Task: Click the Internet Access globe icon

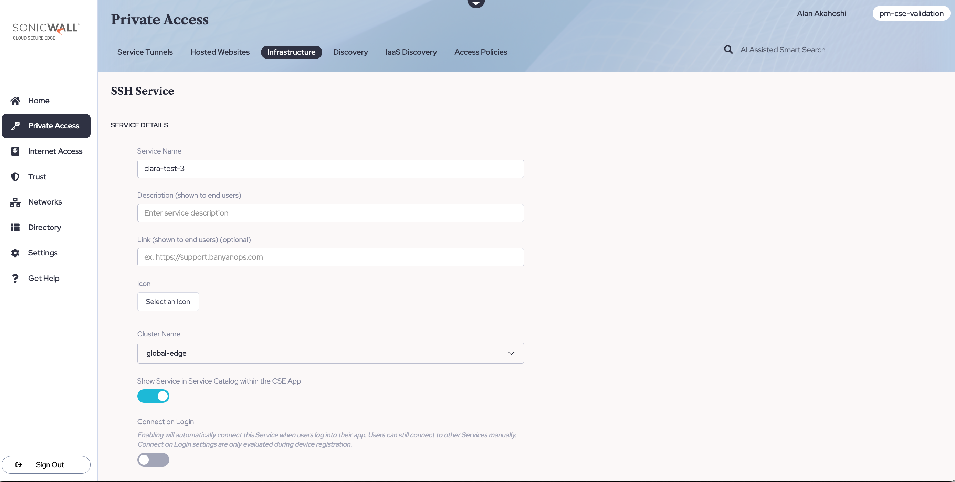Action: click(15, 151)
